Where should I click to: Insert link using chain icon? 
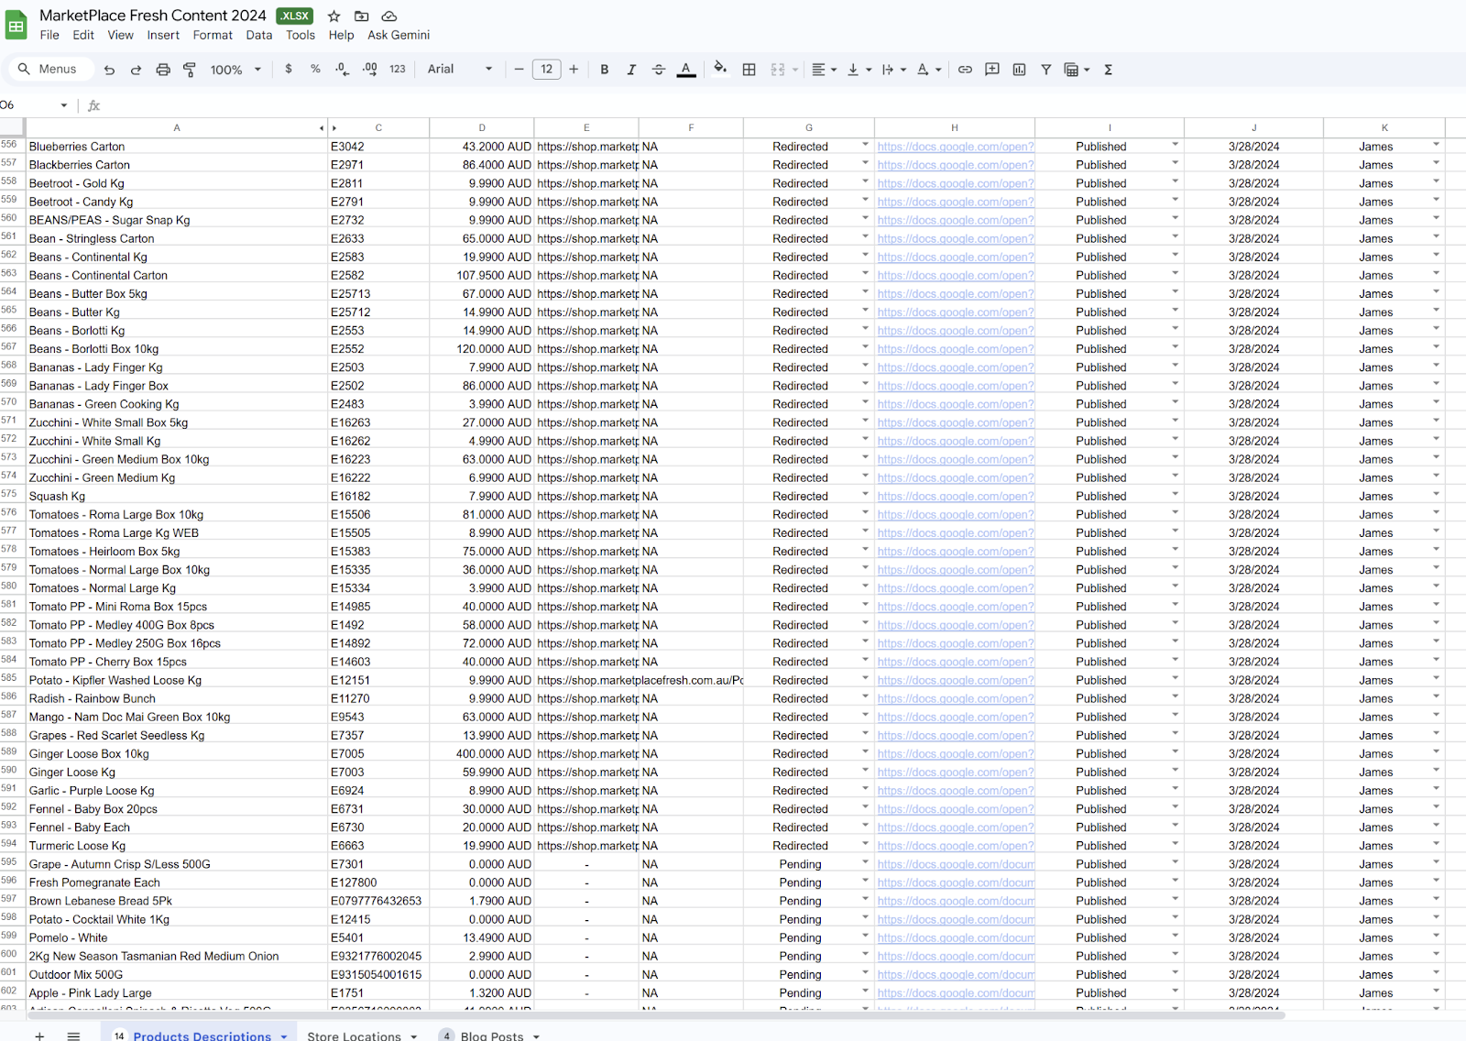(x=965, y=70)
